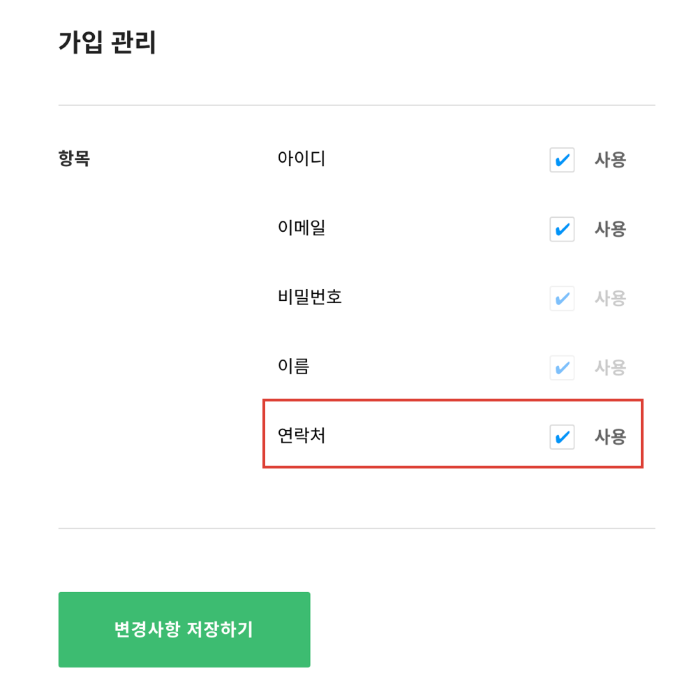Click 사용 label beside 이메일 checkbox
The image size is (698, 694).
click(x=610, y=229)
